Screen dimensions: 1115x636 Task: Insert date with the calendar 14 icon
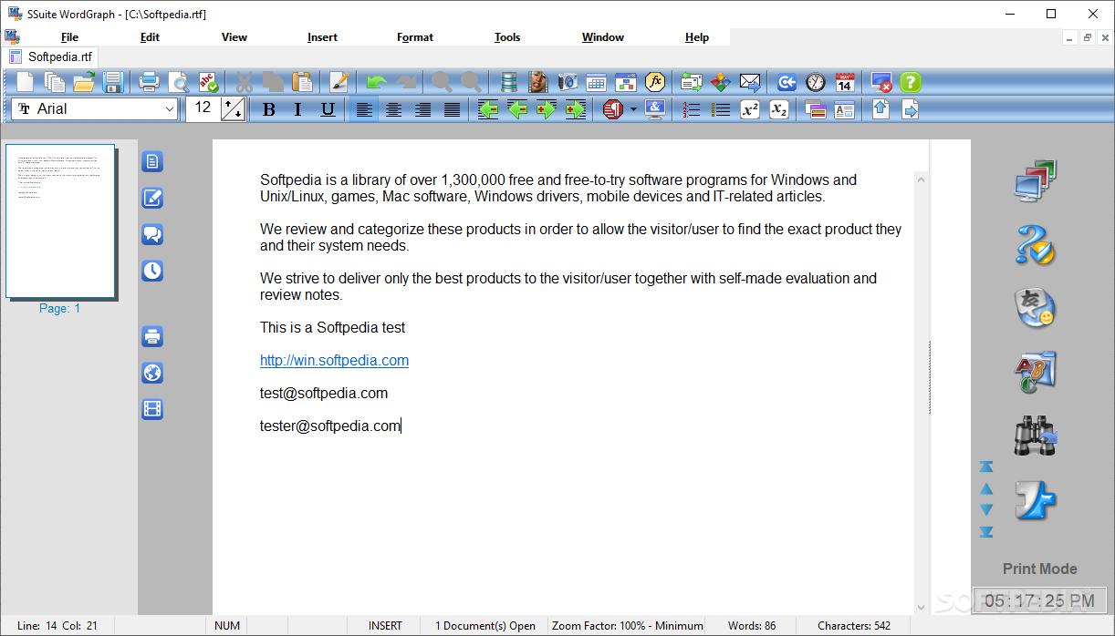845,82
